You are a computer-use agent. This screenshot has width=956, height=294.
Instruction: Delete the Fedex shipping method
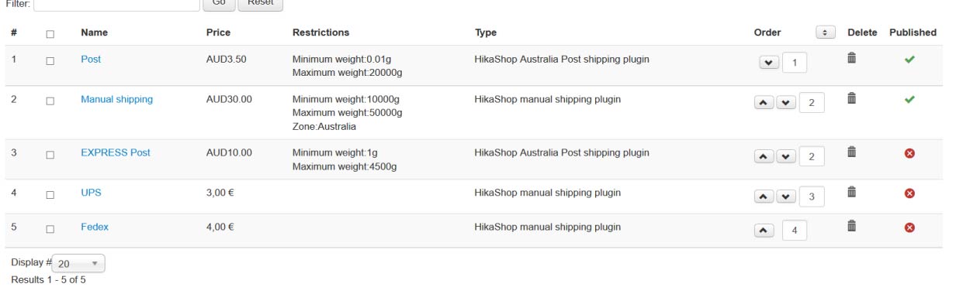click(x=851, y=226)
